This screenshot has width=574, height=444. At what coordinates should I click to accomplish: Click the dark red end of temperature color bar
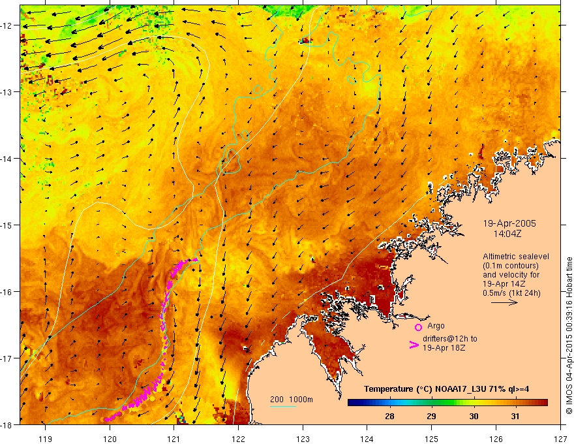click(542, 403)
